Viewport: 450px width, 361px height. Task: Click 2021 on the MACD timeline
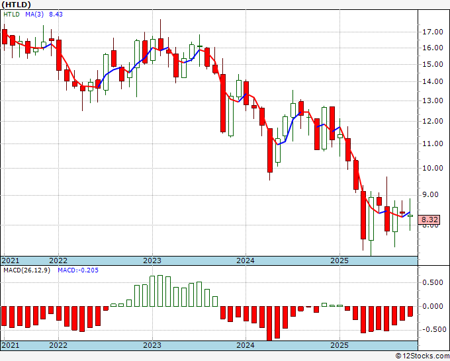click(11, 345)
